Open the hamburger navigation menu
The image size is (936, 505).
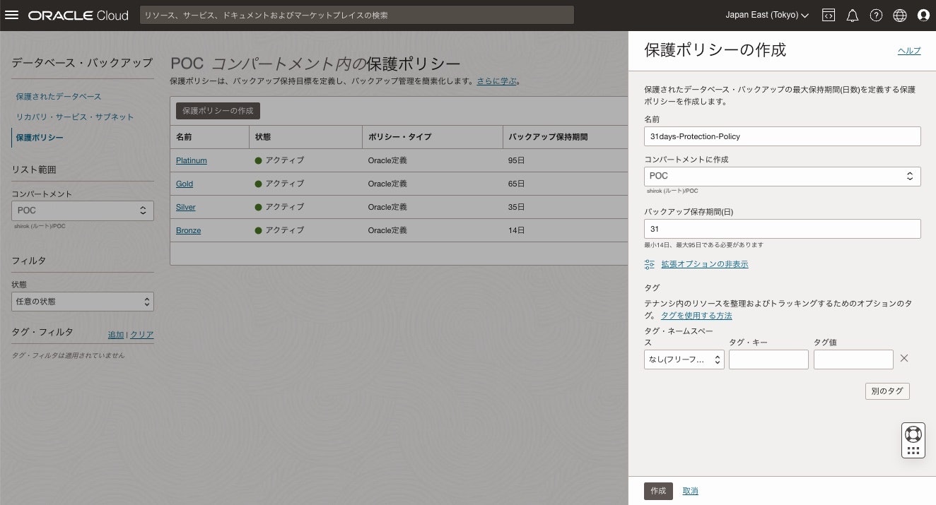tap(12, 15)
